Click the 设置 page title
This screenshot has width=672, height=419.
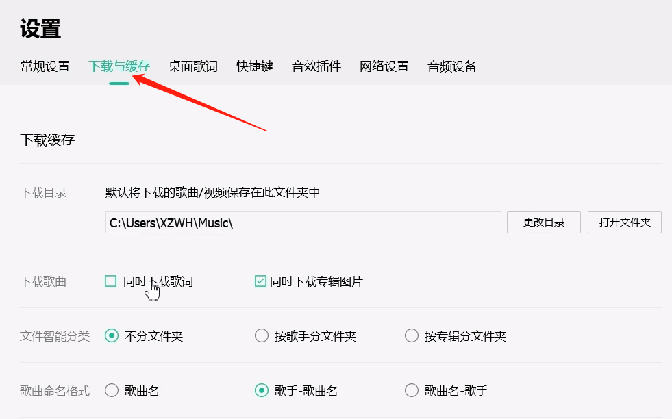pos(37,29)
